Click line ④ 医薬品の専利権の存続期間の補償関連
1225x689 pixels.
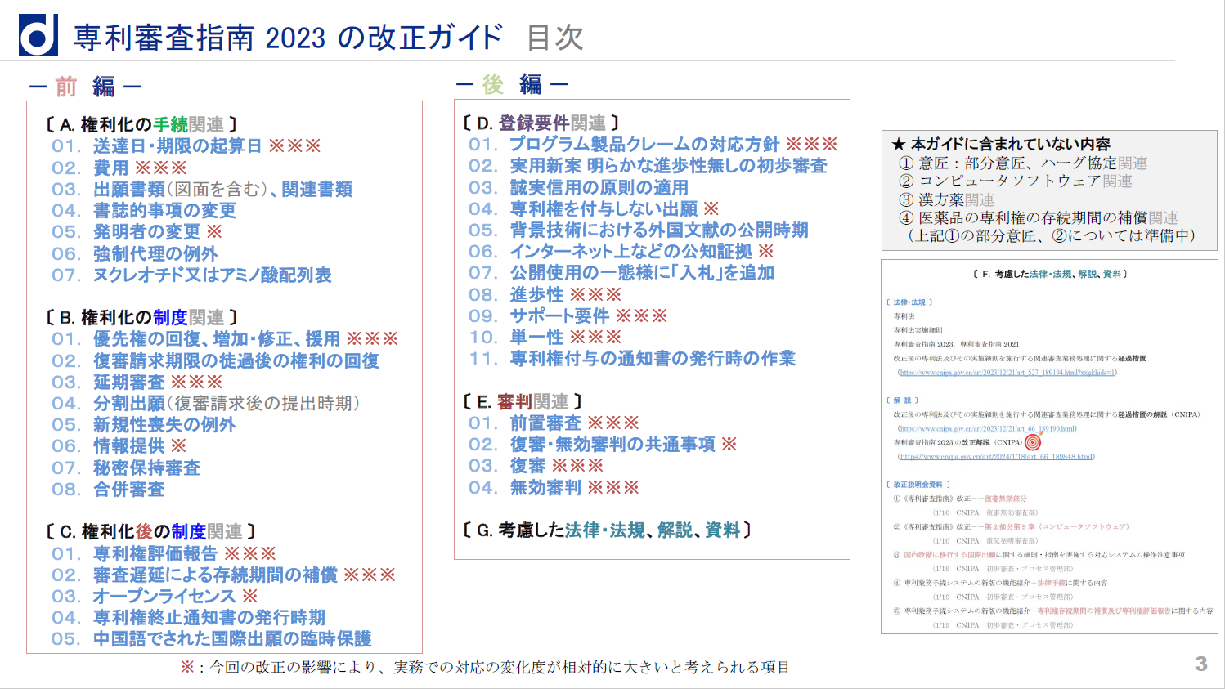[1038, 217]
